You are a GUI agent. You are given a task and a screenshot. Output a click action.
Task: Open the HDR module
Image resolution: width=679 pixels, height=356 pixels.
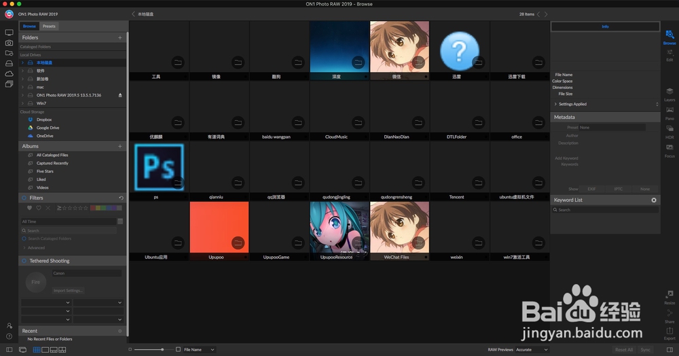[x=669, y=132]
